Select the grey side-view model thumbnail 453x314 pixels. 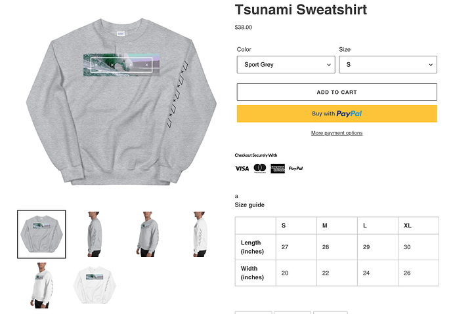pos(94,234)
